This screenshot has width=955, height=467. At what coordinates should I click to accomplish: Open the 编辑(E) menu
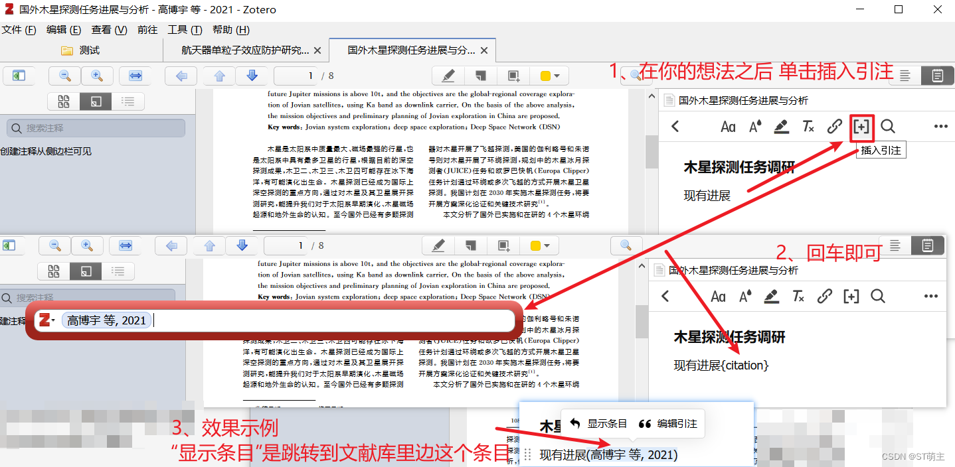coord(64,30)
